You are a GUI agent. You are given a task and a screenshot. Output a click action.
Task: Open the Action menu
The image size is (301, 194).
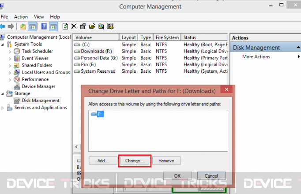tap(21, 17)
